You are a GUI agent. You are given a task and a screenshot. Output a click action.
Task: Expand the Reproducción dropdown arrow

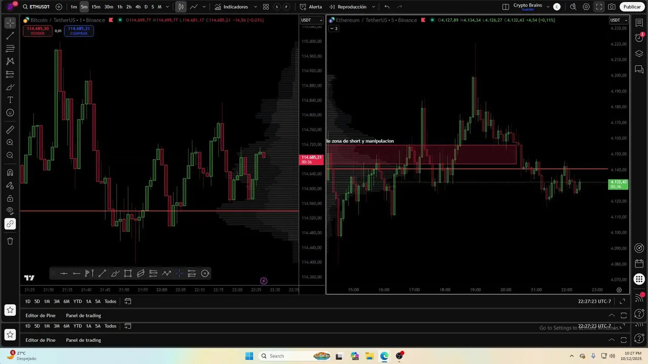374,7
